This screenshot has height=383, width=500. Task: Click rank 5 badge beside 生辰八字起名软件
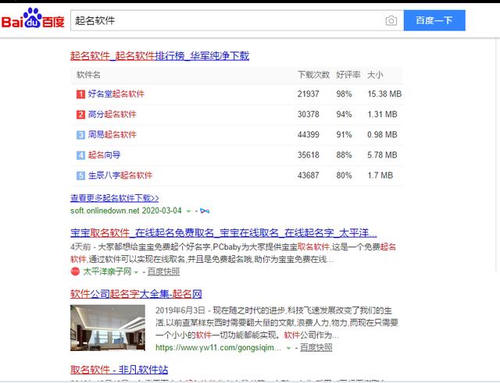80,176
